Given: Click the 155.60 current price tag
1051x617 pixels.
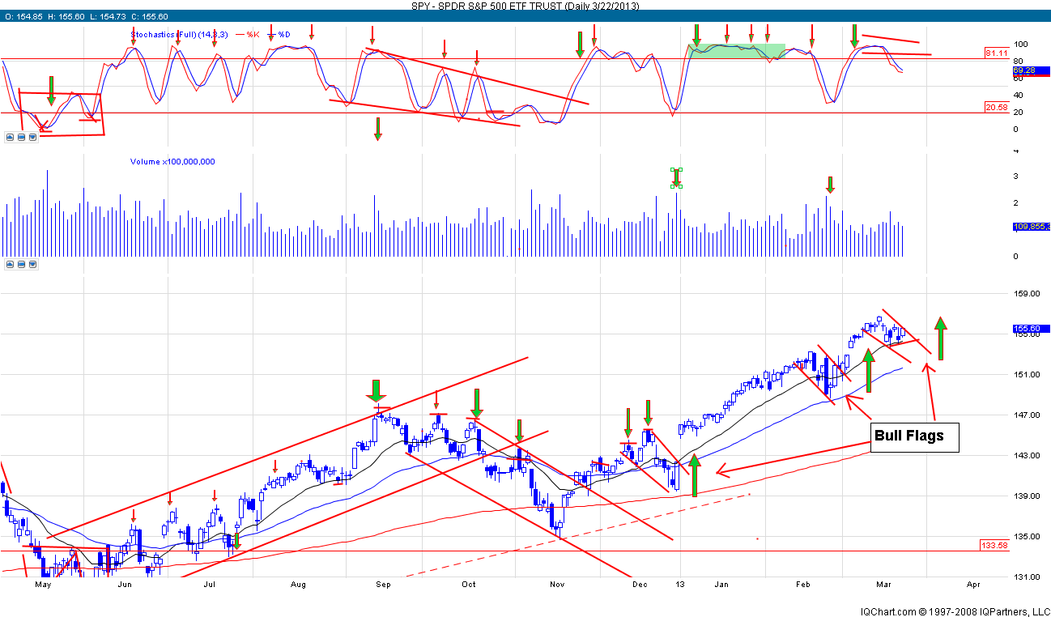Looking at the screenshot, I should (x=1031, y=329).
